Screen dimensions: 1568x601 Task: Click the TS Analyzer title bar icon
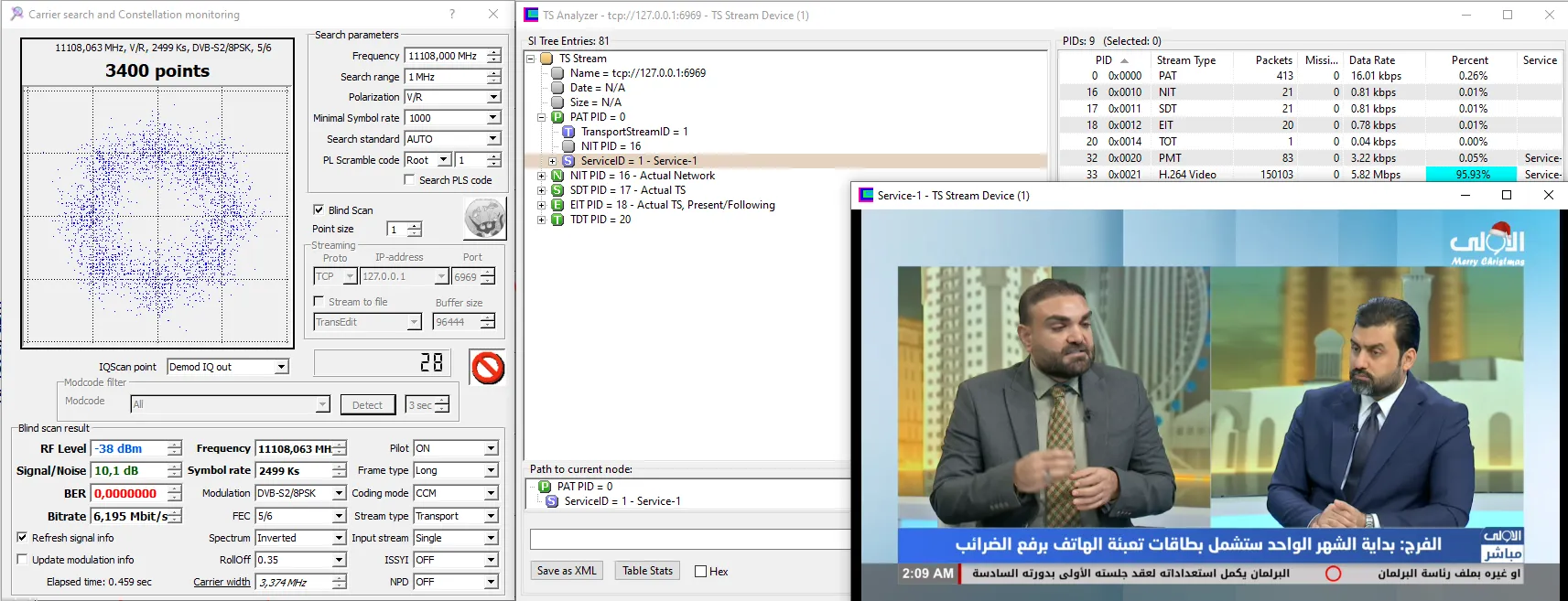click(531, 15)
